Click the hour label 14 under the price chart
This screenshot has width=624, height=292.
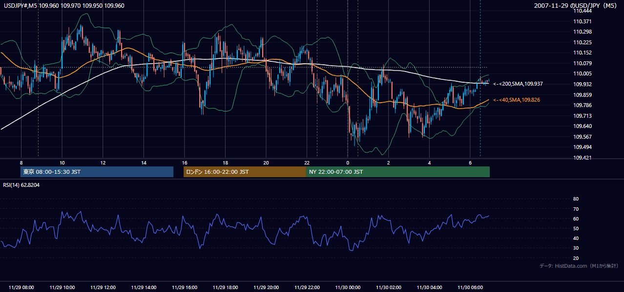point(144,163)
